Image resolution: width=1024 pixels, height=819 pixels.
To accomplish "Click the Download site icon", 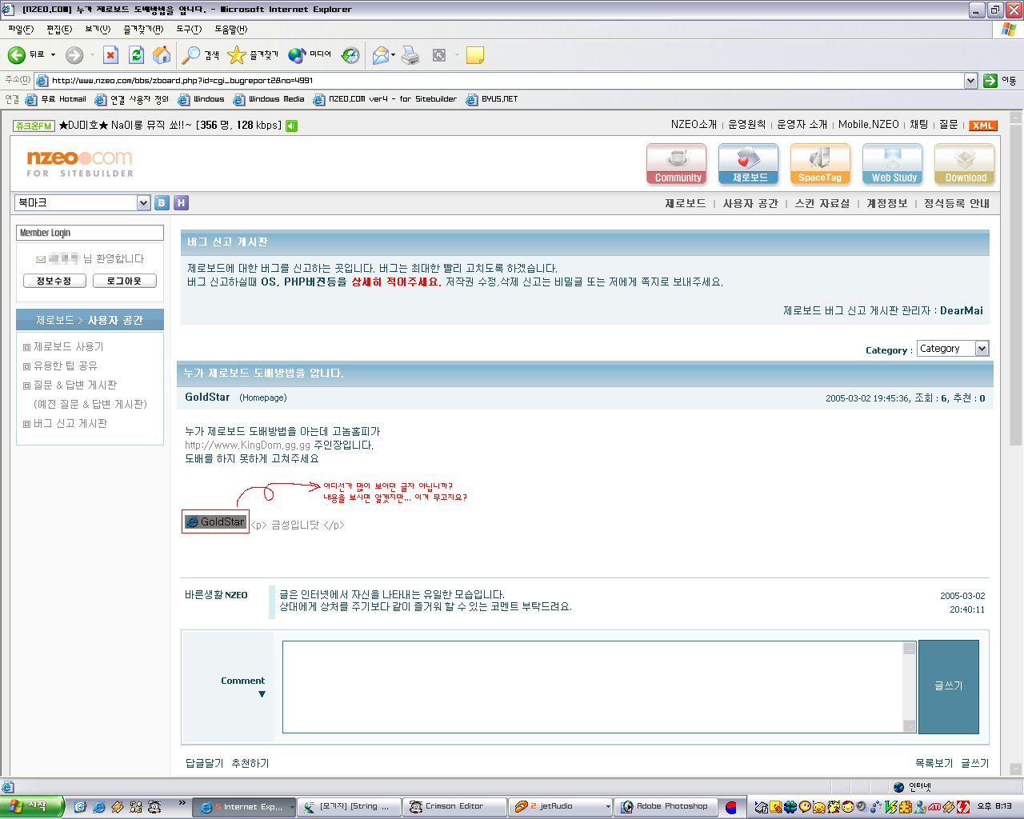I will [965, 164].
